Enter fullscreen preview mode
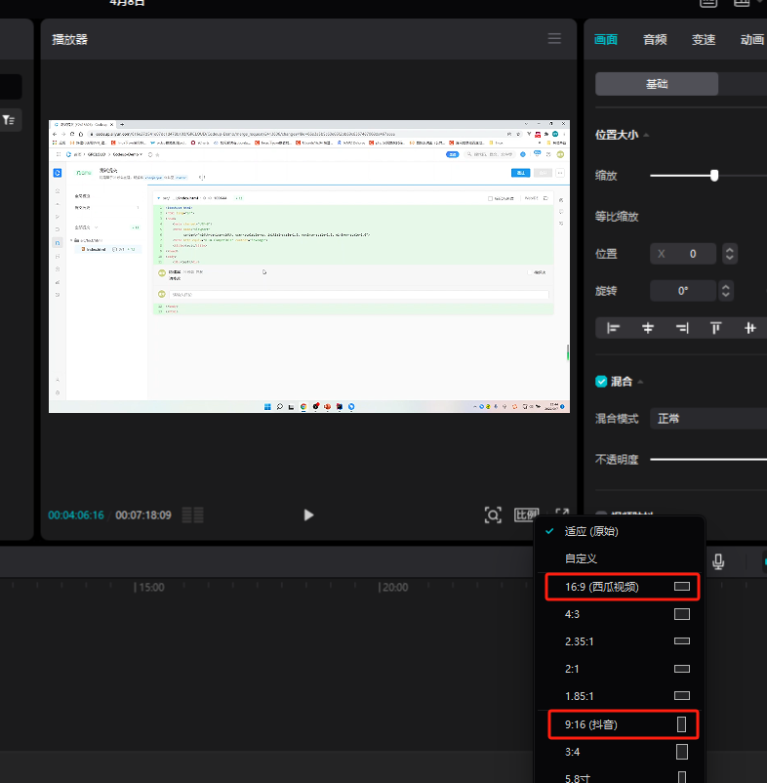Screen dimensions: 767x783 (562, 513)
